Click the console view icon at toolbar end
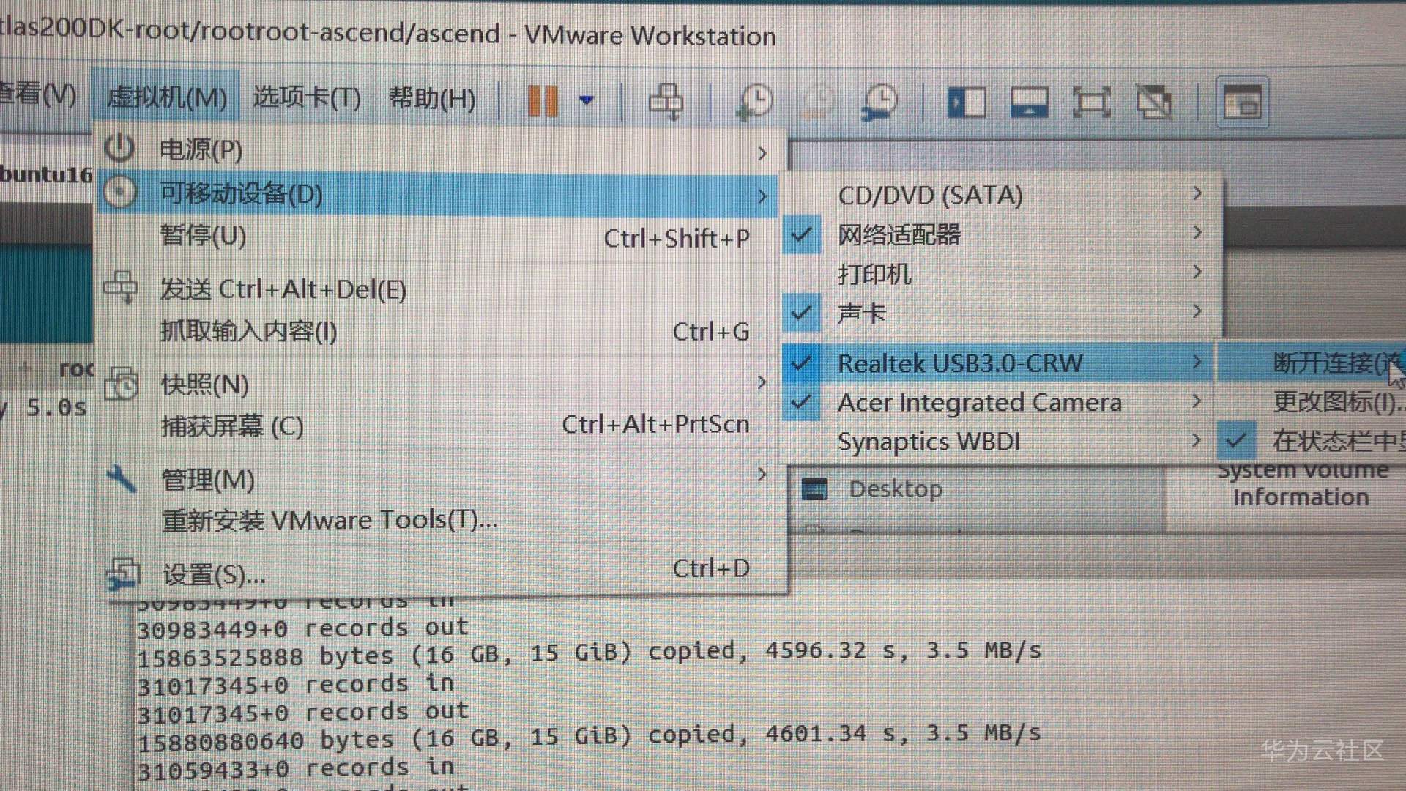Viewport: 1406px width, 791px height. click(x=1242, y=102)
